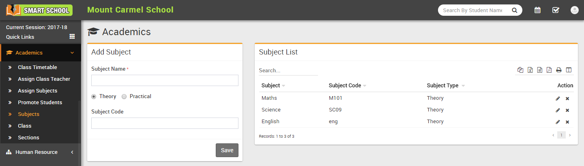Viewport: 584px width, 166px height.
Task: Go to Class Timetable page
Action: [37, 67]
